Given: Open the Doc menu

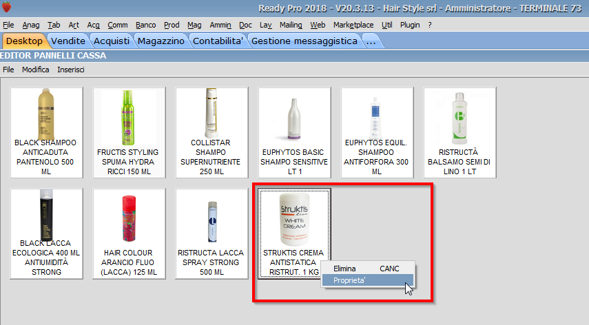Looking at the screenshot, I should [x=245, y=25].
